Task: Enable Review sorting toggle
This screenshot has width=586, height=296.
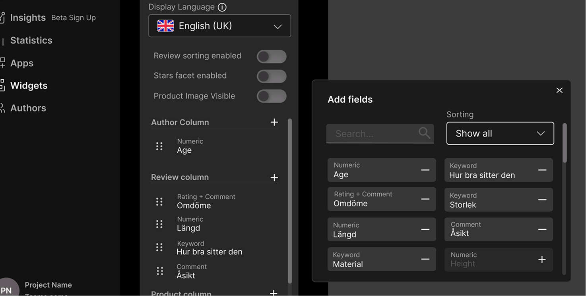Action: 272,56
